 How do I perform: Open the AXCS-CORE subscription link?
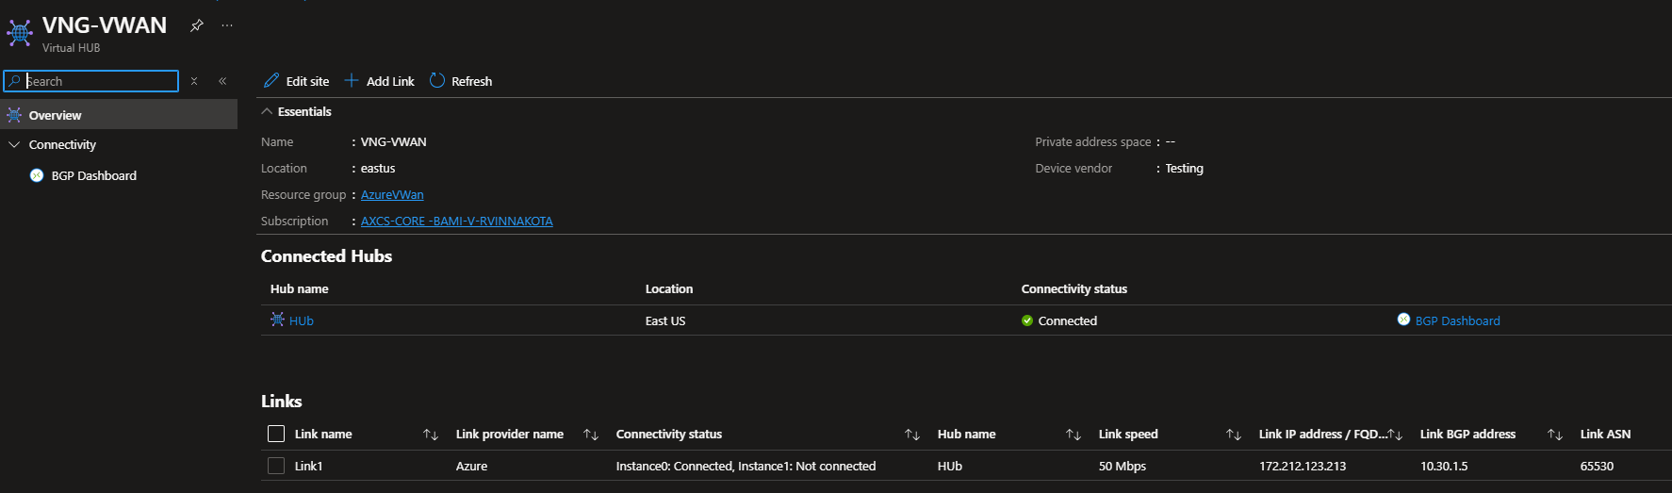[456, 222]
